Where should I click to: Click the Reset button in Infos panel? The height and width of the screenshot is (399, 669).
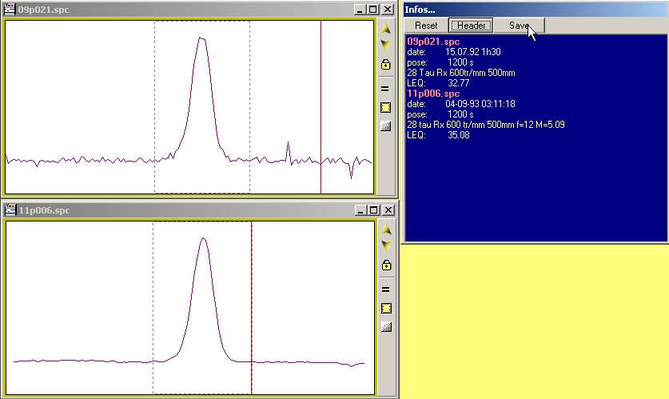click(426, 26)
